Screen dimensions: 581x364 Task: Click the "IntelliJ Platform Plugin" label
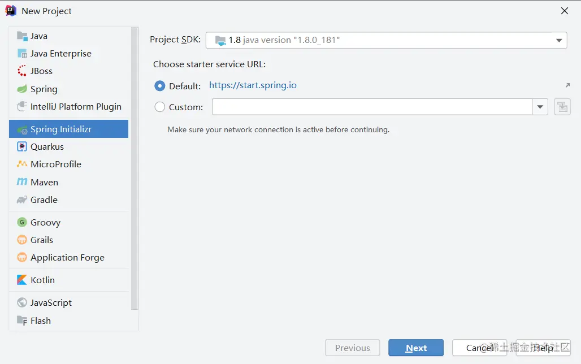point(76,107)
